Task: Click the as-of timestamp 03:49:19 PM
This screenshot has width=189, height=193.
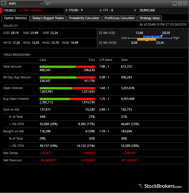Action: coord(156,24)
